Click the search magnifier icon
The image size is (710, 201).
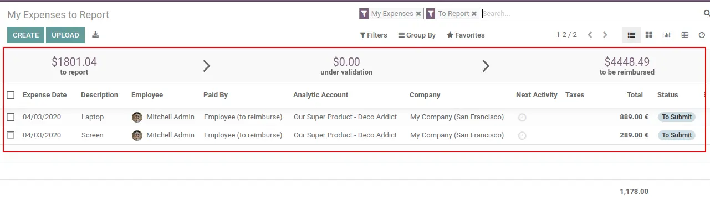[706, 13]
